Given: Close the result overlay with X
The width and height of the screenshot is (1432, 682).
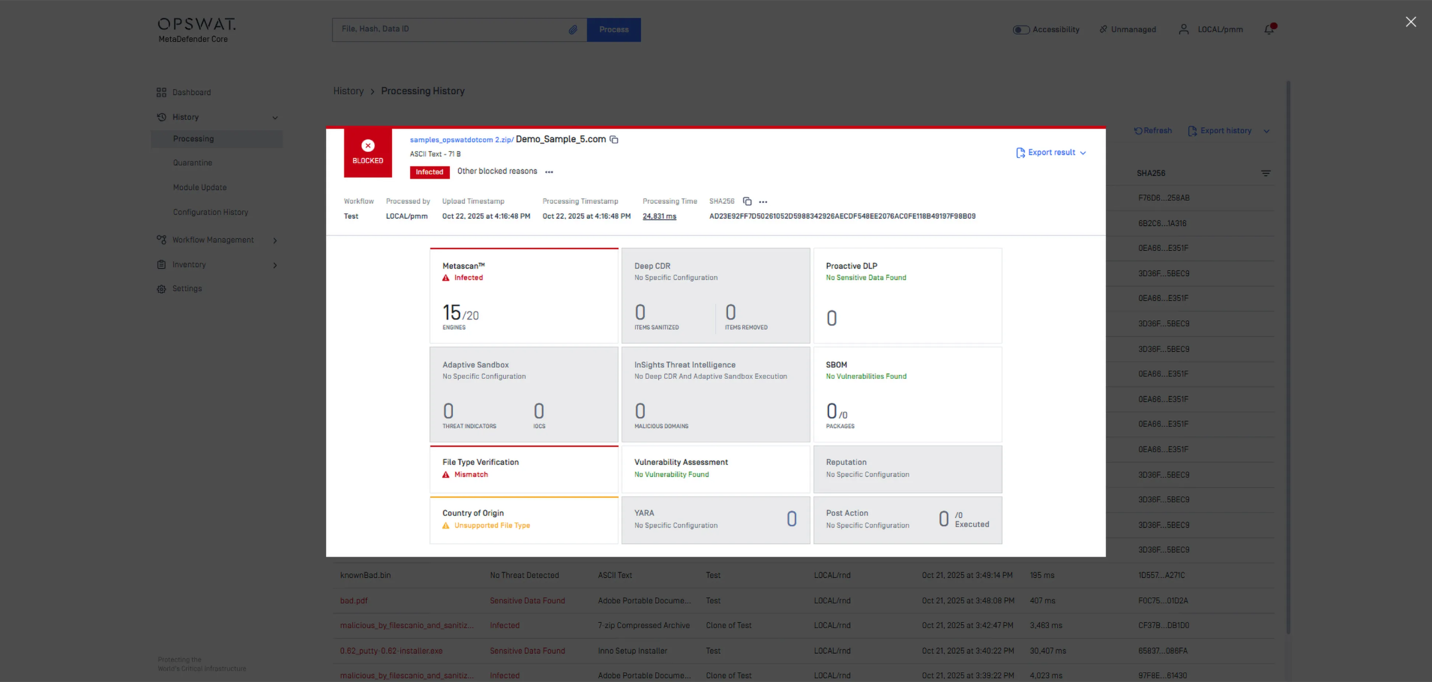Looking at the screenshot, I should pyautogui.click(x=1411, y=22).
